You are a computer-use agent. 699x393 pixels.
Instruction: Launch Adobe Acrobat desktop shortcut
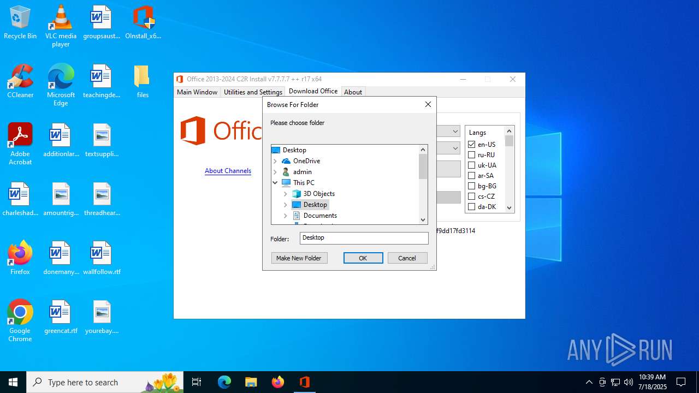(20, 144)
